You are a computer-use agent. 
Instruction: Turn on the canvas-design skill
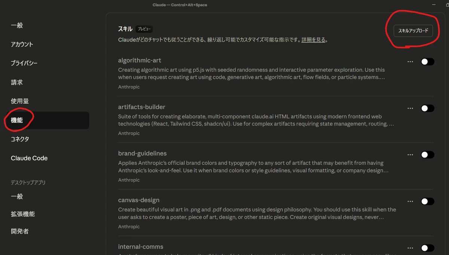tap(428, 202)
